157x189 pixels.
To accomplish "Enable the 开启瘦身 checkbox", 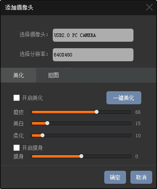I will click(x=17, y=148).
